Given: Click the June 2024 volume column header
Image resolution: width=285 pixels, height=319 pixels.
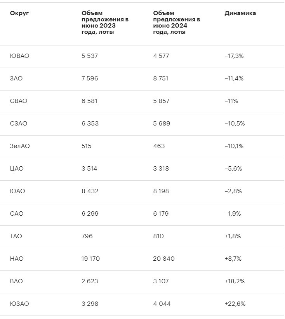Looking at the screenshot, I should point(177,23).
